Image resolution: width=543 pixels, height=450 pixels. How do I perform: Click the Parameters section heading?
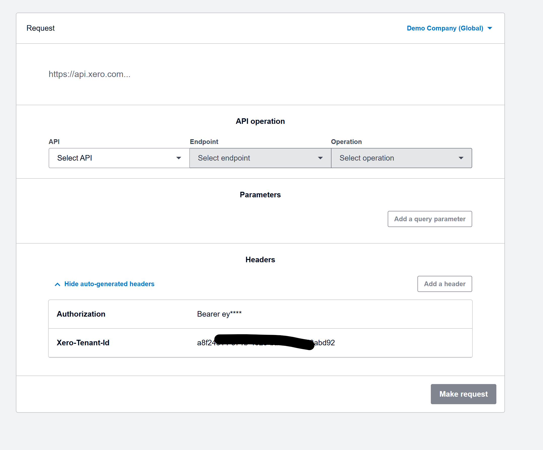260,195
